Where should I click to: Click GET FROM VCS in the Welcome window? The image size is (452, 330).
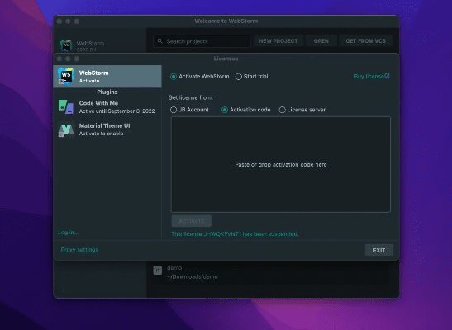[x=365, y=41]
